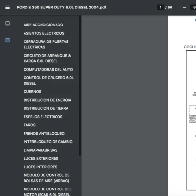This screenshot has height=196, width=196.
Task: Open AIRE ACONDICIONADO bookmark
Action: pos(43,25)
